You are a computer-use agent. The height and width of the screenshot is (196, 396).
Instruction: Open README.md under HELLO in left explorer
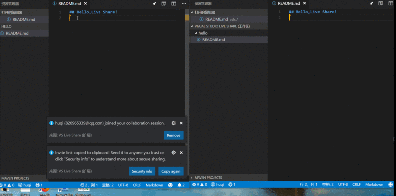[x=24, y=33]
